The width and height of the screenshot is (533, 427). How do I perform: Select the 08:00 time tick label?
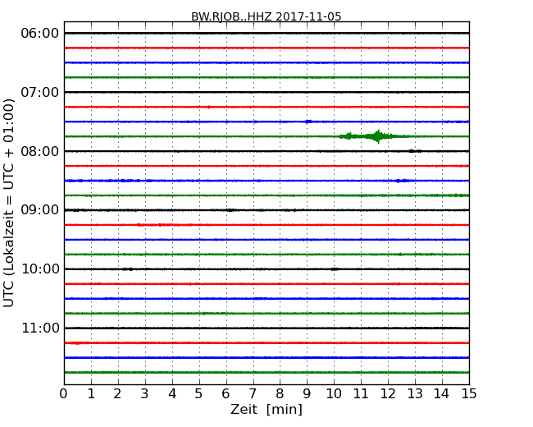click(x=40, y=151)
